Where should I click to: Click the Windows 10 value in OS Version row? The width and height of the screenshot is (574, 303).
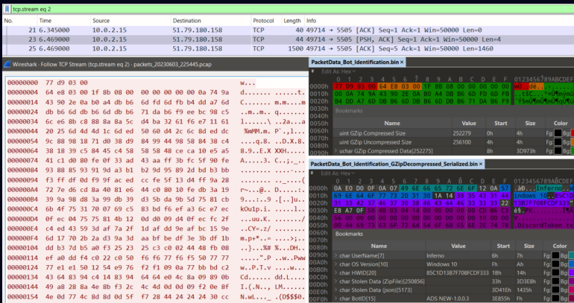coord(442,264)
